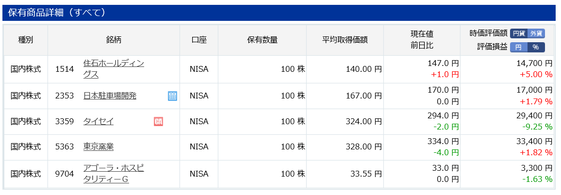Viewport: 561px width, 195px height.
Task: Click the CA icon next to タイセイ
Action: coord(159,121)
